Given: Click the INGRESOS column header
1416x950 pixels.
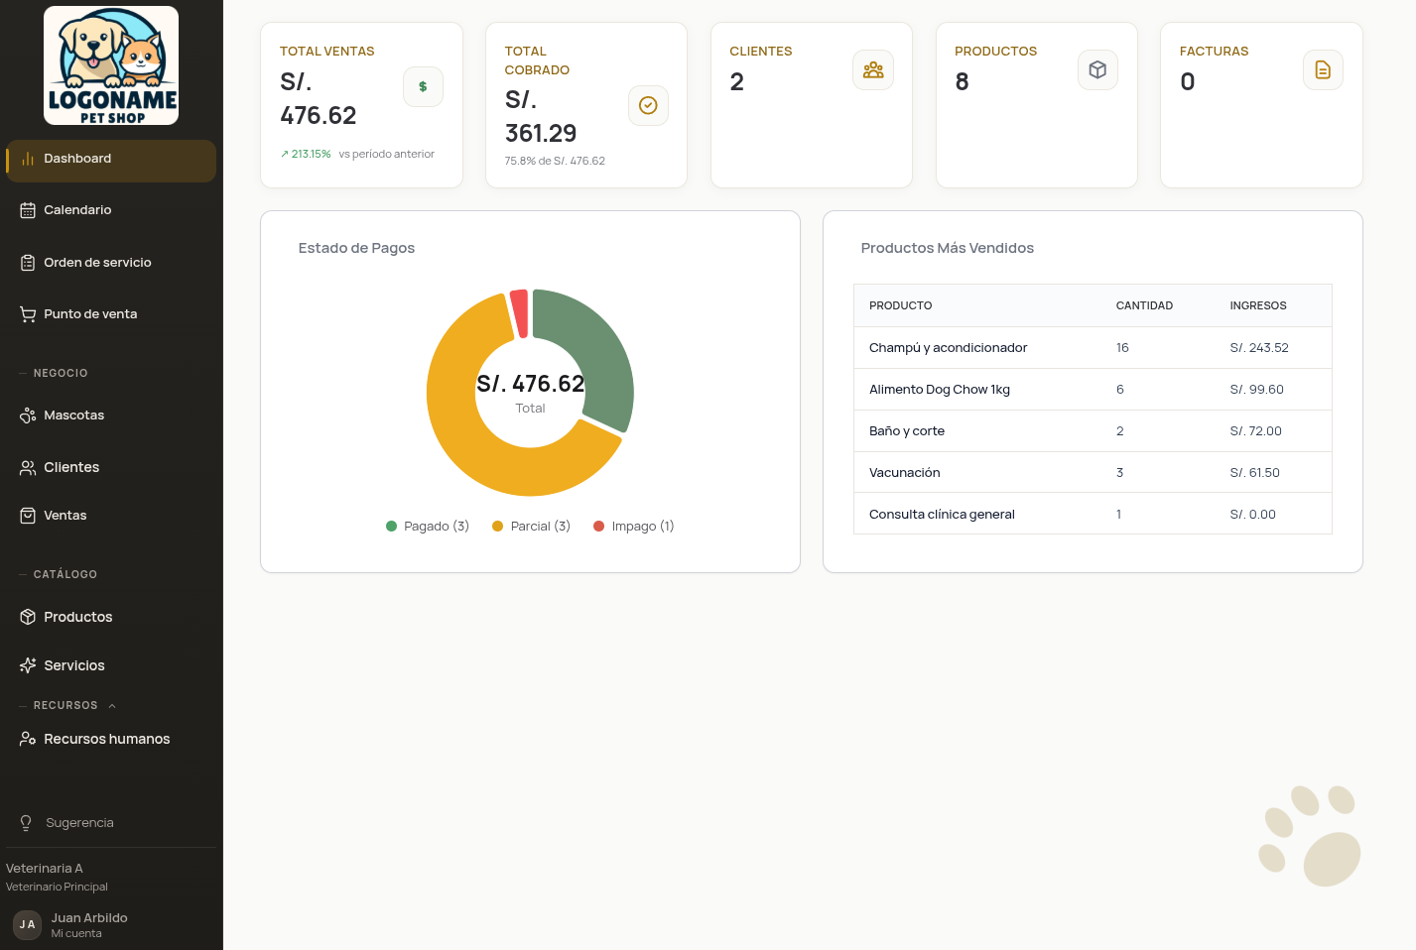Looking at the screenshot, I should pyautogui.click(x=1258, y=305).
